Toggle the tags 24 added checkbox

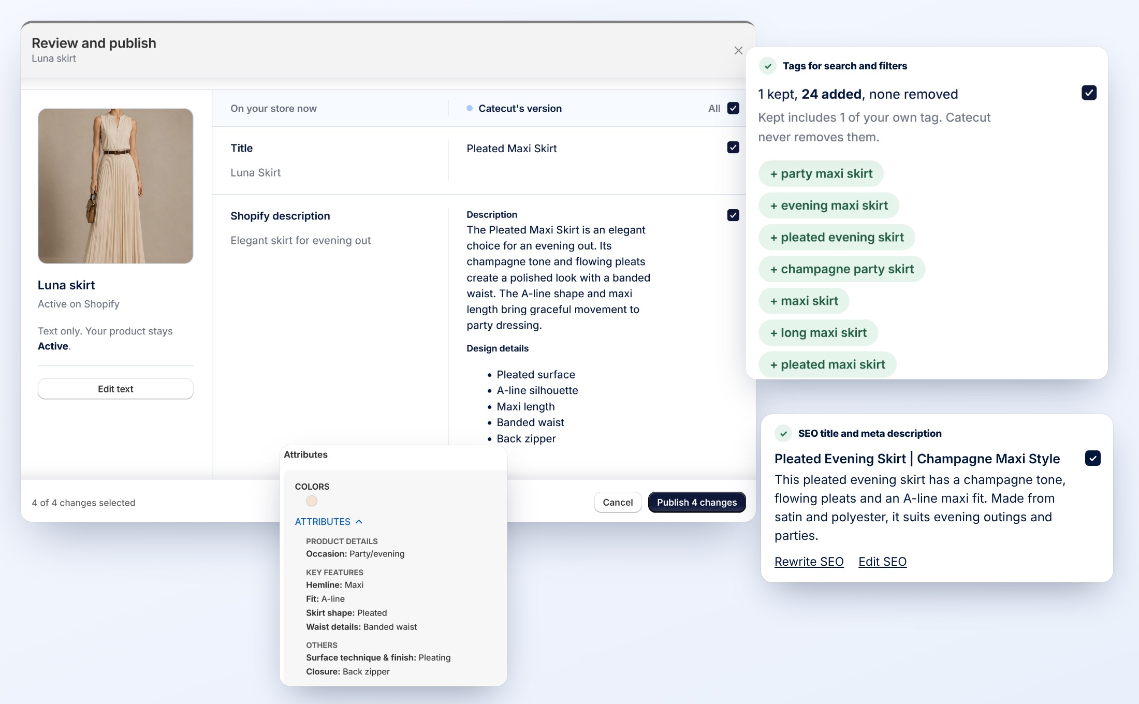[1089, 93]
